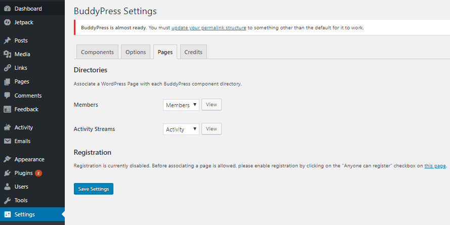The width and height of the screenshot is (450, 225).
Task: Open Jetpack from the sidebar
Action: click(x=24, y=22)
